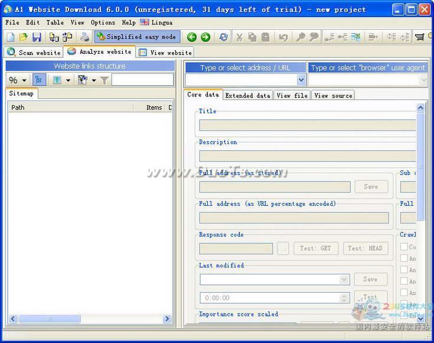Toggle Simplified easy mode

coord(137,37)
